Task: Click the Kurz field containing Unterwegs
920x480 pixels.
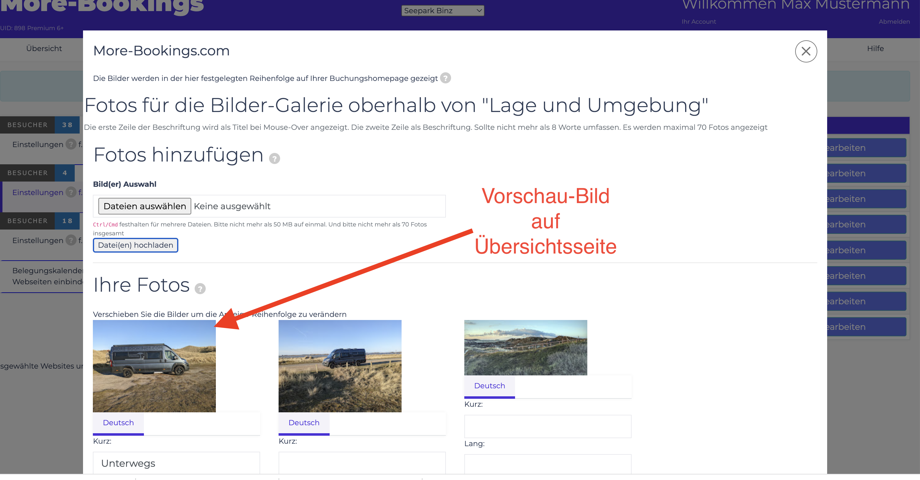Action: 176,463
